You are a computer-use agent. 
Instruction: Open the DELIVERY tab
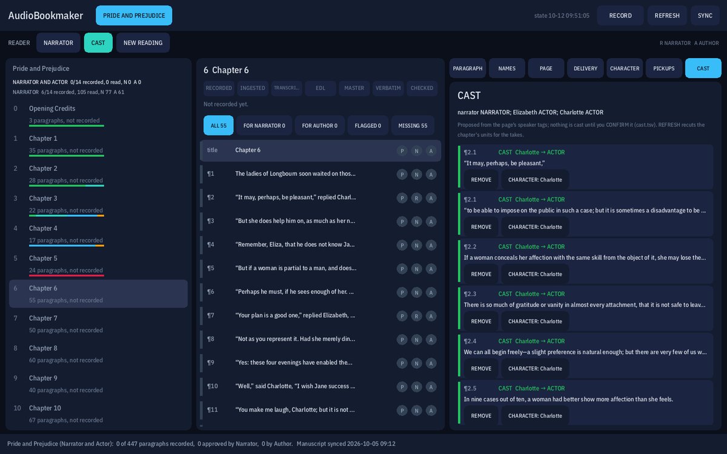pyautogui.click(x=585, y=68)
